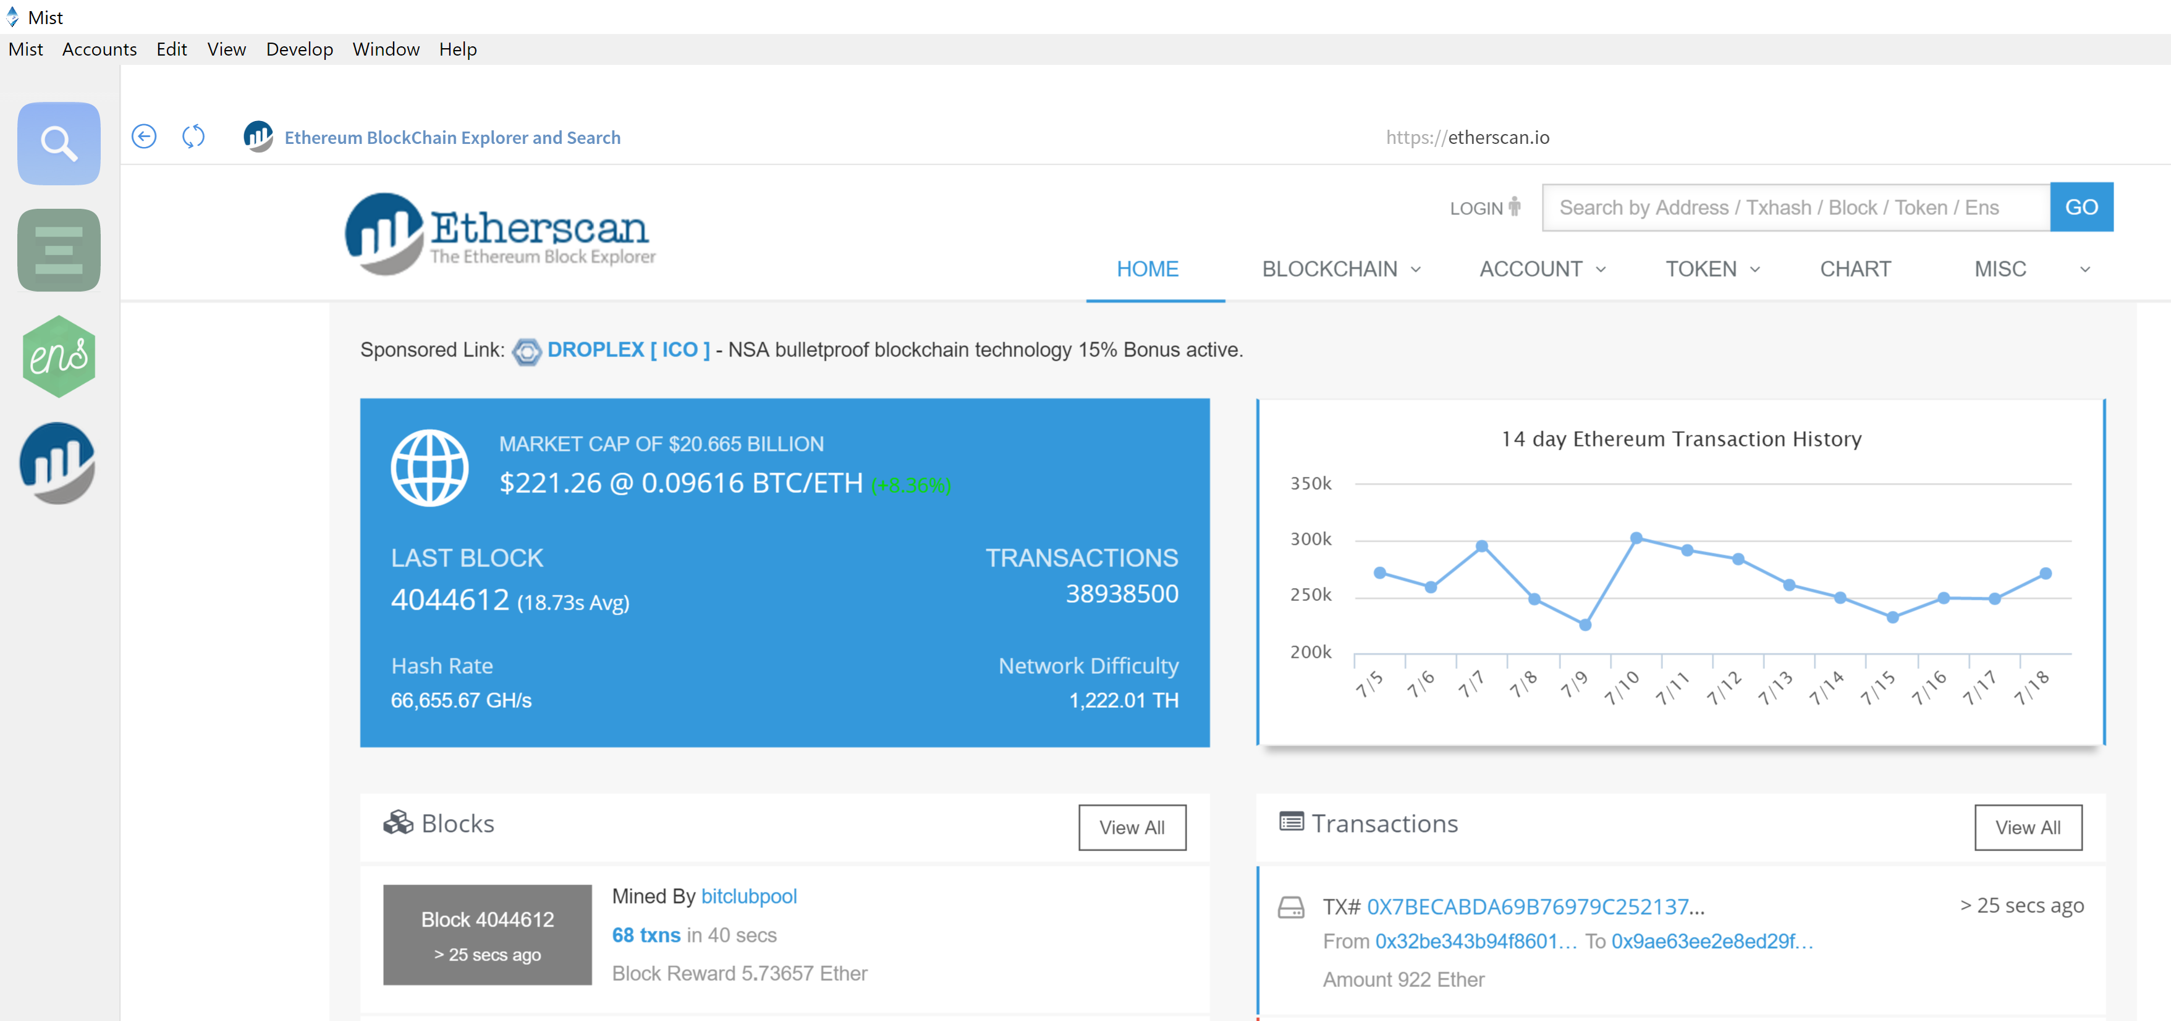Switch to the HOME tab
The width and height of the screenshot is (2171, 1021).
pyautogui.click(x=1147, y=269)
